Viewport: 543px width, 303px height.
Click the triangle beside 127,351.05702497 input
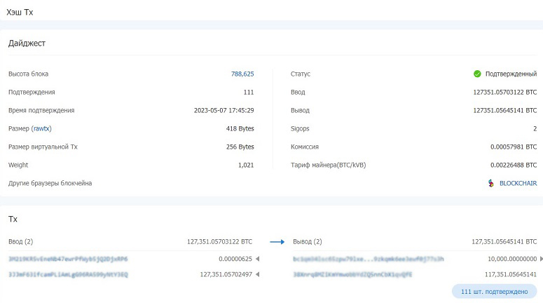tap(257, 274)
